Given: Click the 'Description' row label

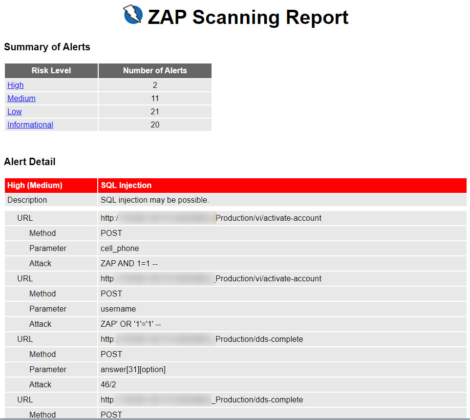Looking at the screenshot, I should point(27,200).
